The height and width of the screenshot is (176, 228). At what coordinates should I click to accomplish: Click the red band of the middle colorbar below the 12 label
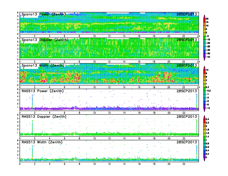pyautogui.click(x=204, y=72)
